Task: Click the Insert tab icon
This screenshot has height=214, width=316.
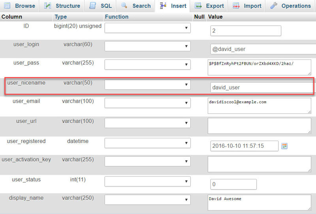Action: click(163, 6)
